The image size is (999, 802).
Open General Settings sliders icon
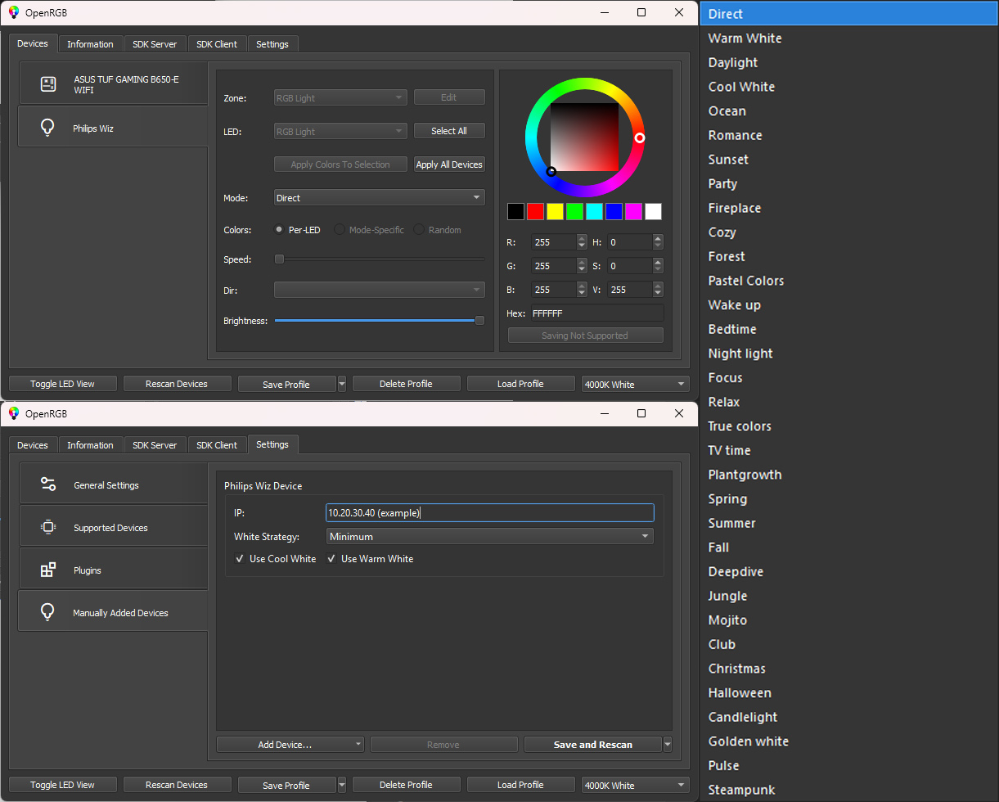click(48, 484)
